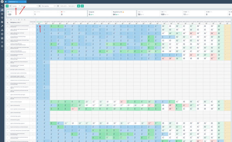
Task: Click the 04.03.2019 date column header
Action: (x=60, y=22)
